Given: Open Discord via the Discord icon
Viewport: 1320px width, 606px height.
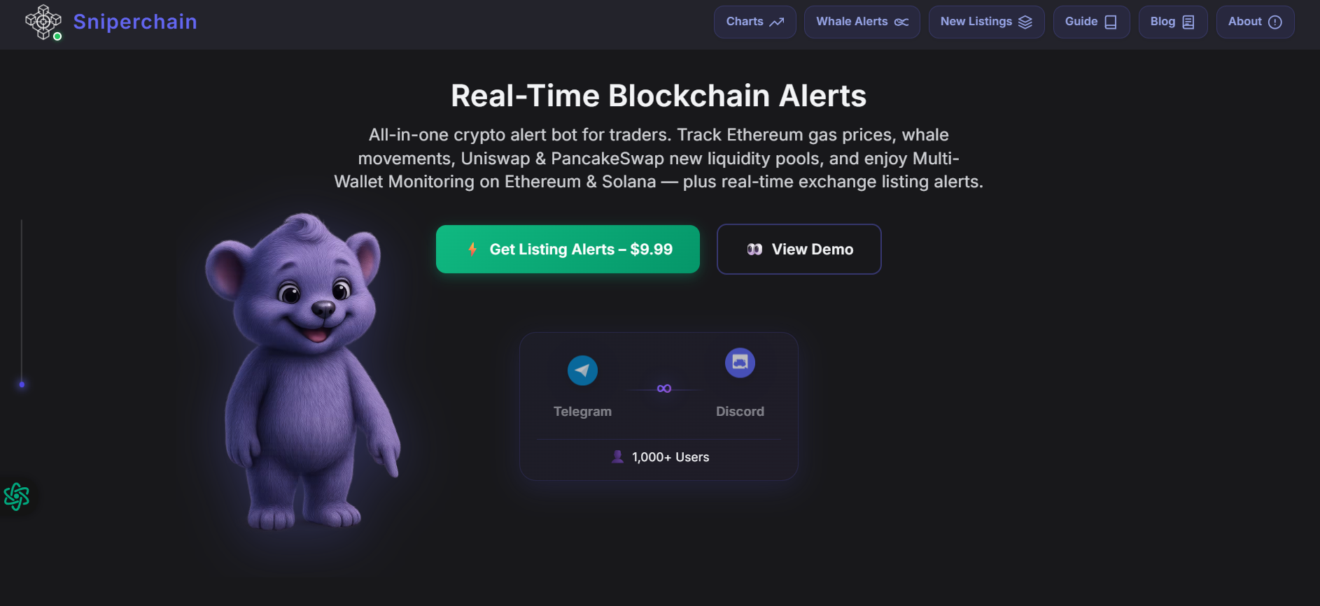Looking at the screenshot, I should (x=740, y=363).
